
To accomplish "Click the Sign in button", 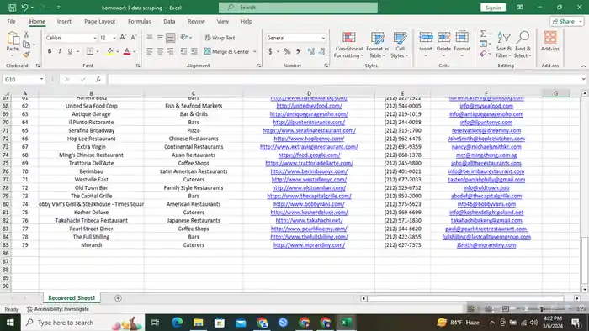I will pos(493,8).
